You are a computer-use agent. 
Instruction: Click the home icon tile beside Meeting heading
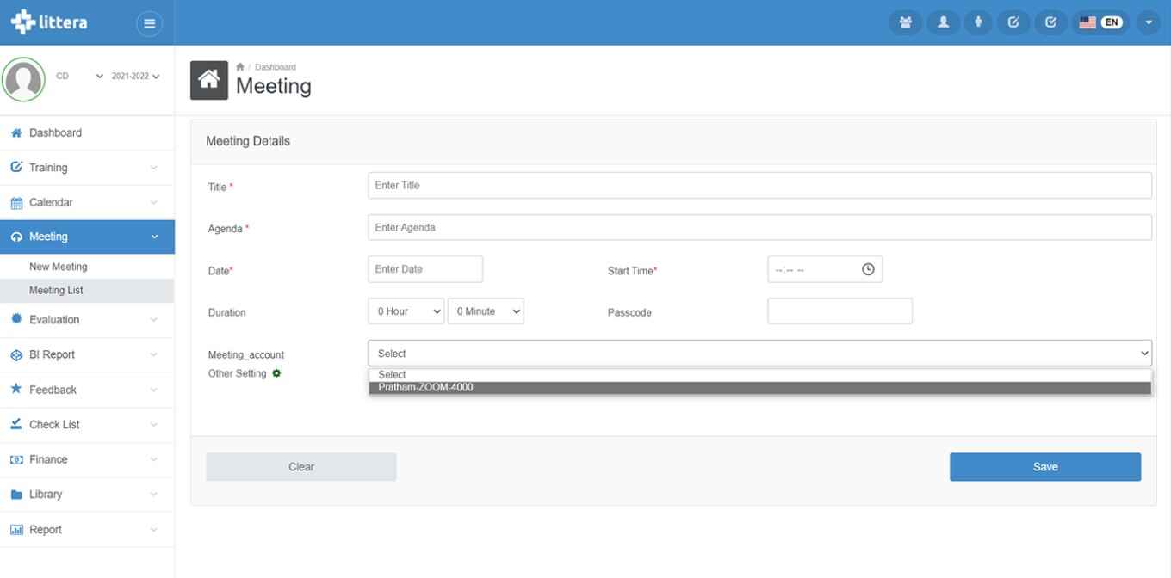coord(209,80)
